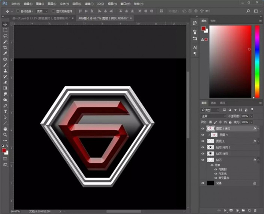Select the Magic Wand tool
The width and height of the screenshot is (264, 214).
point(5,41)
